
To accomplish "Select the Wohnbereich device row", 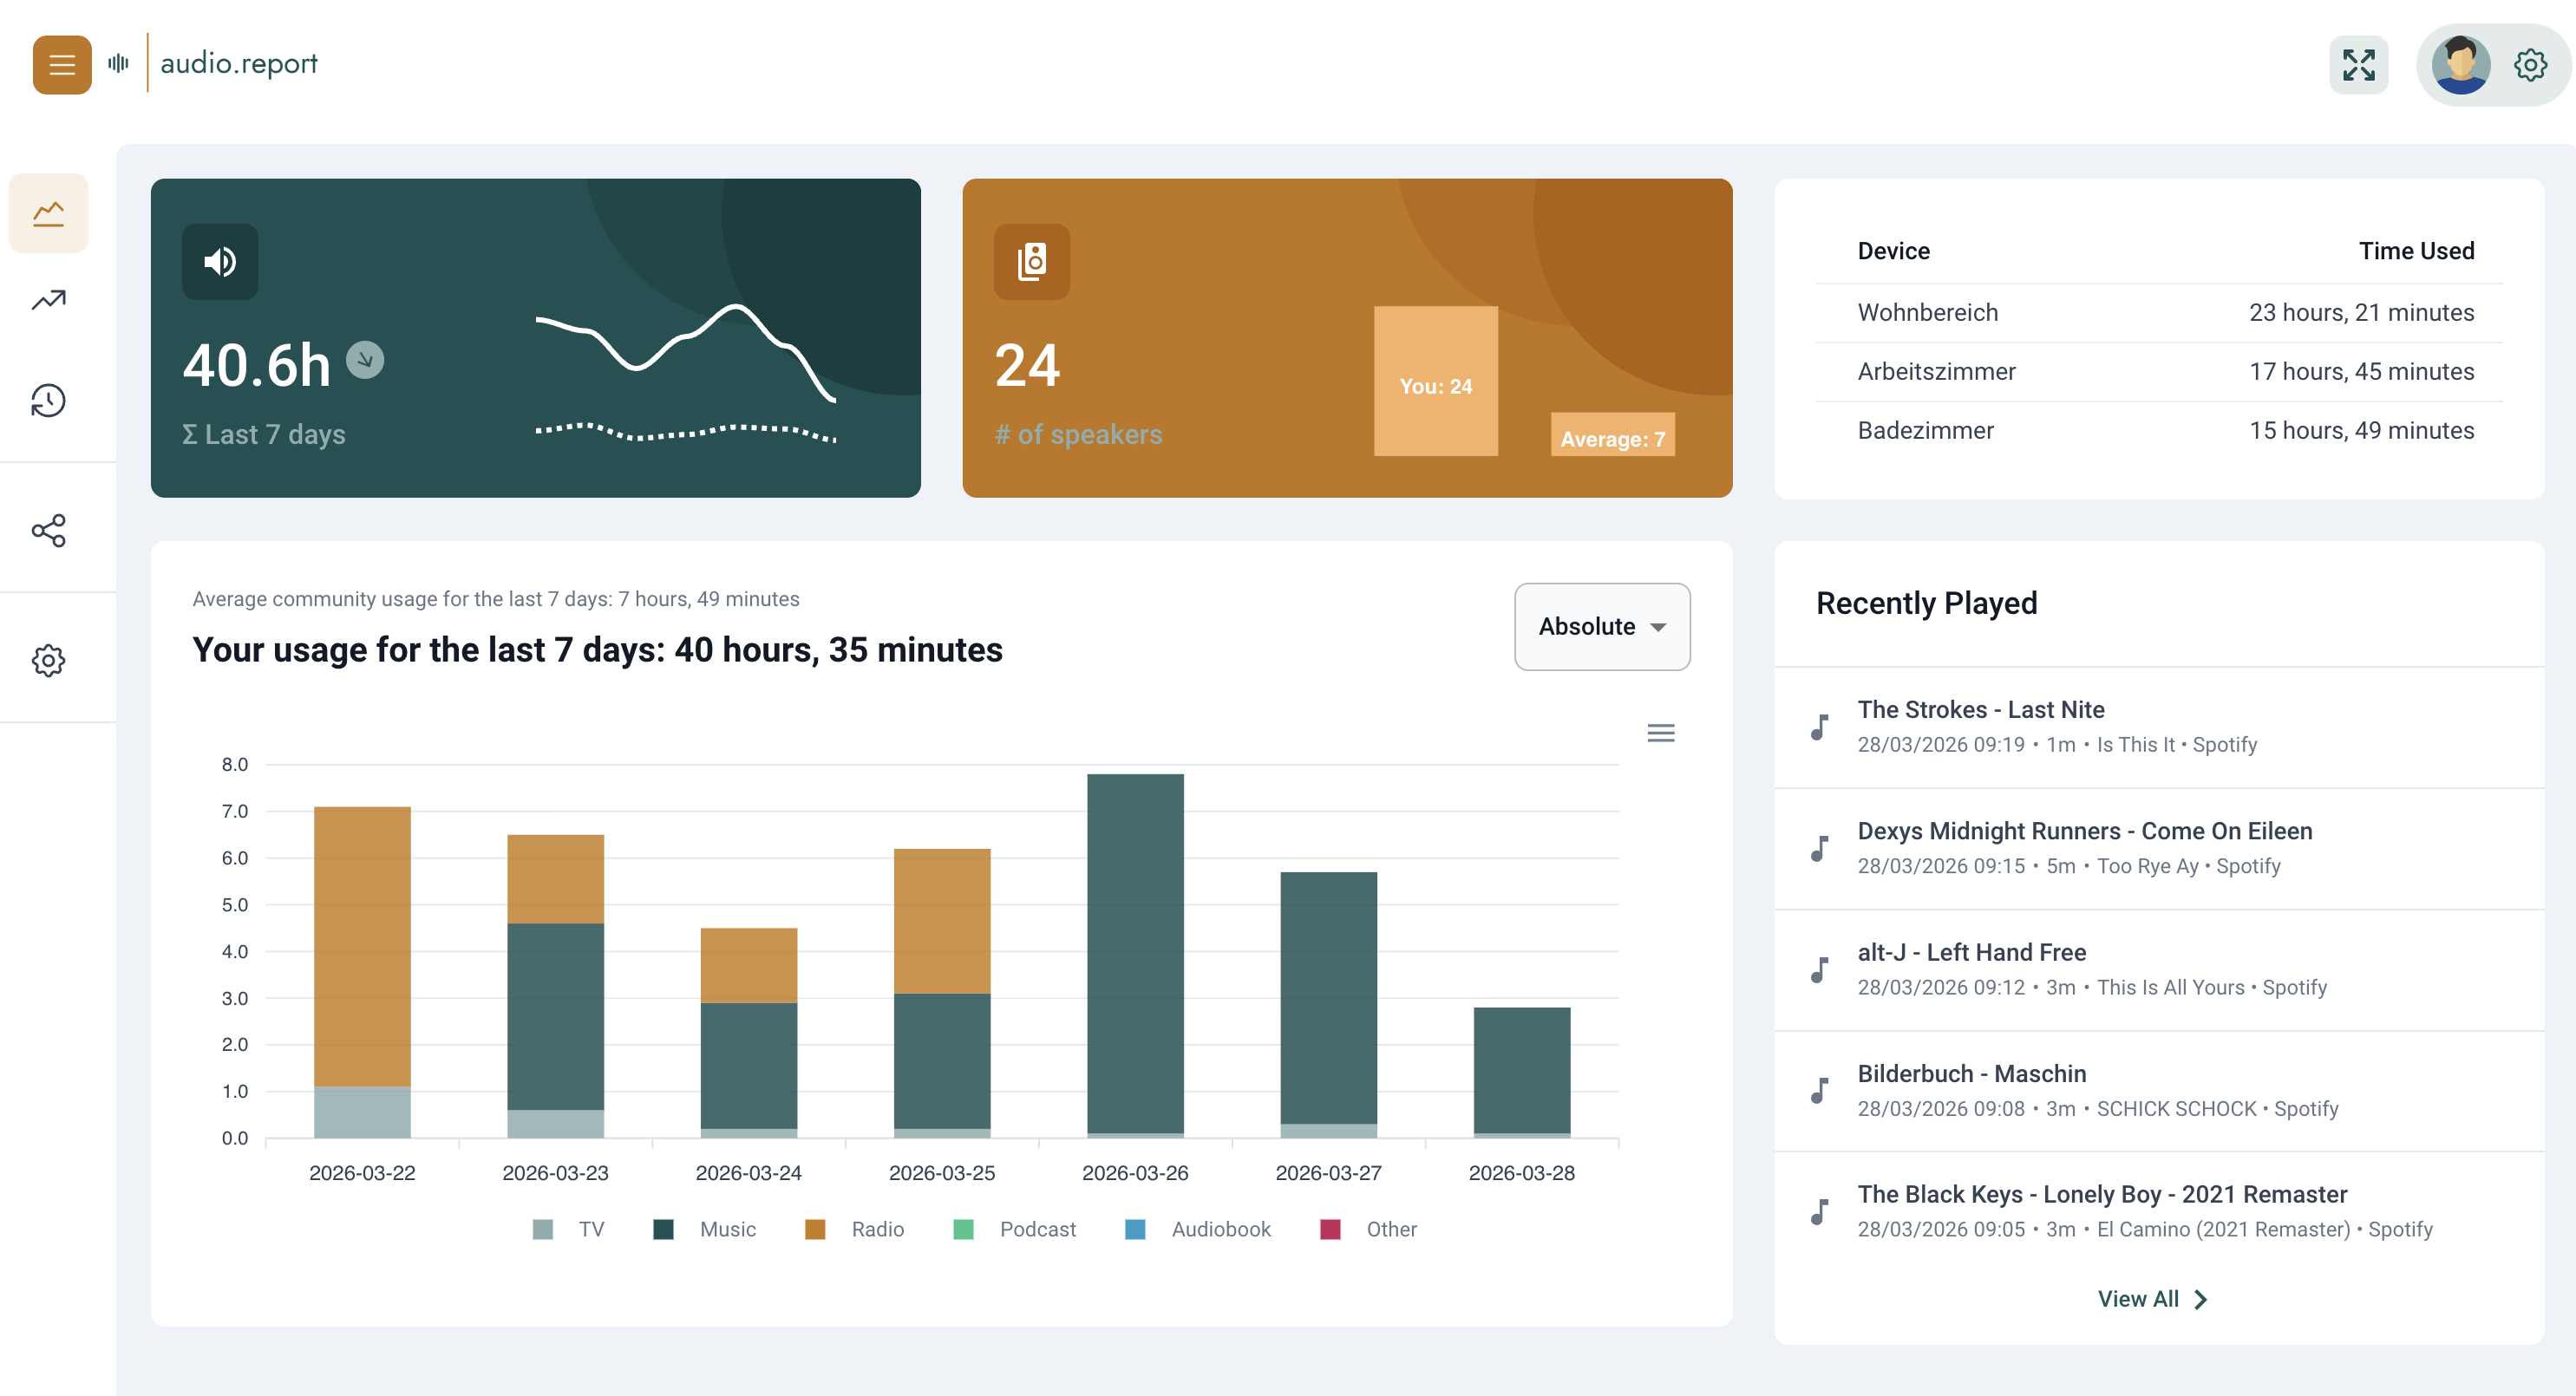I will click(x=2158, y=313).
